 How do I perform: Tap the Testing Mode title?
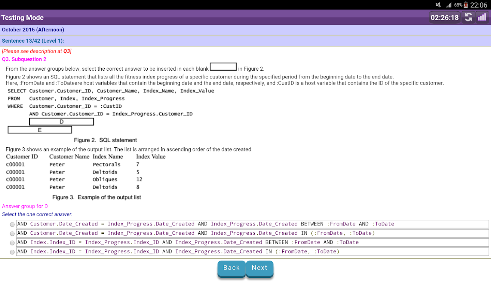click(23, 18)
